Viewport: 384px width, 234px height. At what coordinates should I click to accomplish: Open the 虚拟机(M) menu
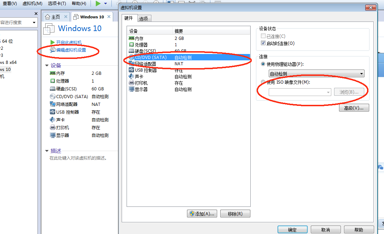[x=32, y=4]
